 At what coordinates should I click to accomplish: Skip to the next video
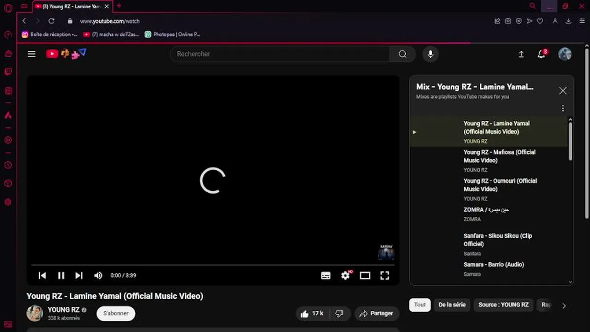pos(79,275)
